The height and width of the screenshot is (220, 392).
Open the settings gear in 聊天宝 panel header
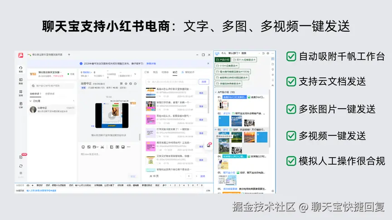pyautogui.click(x=268, y=53)
